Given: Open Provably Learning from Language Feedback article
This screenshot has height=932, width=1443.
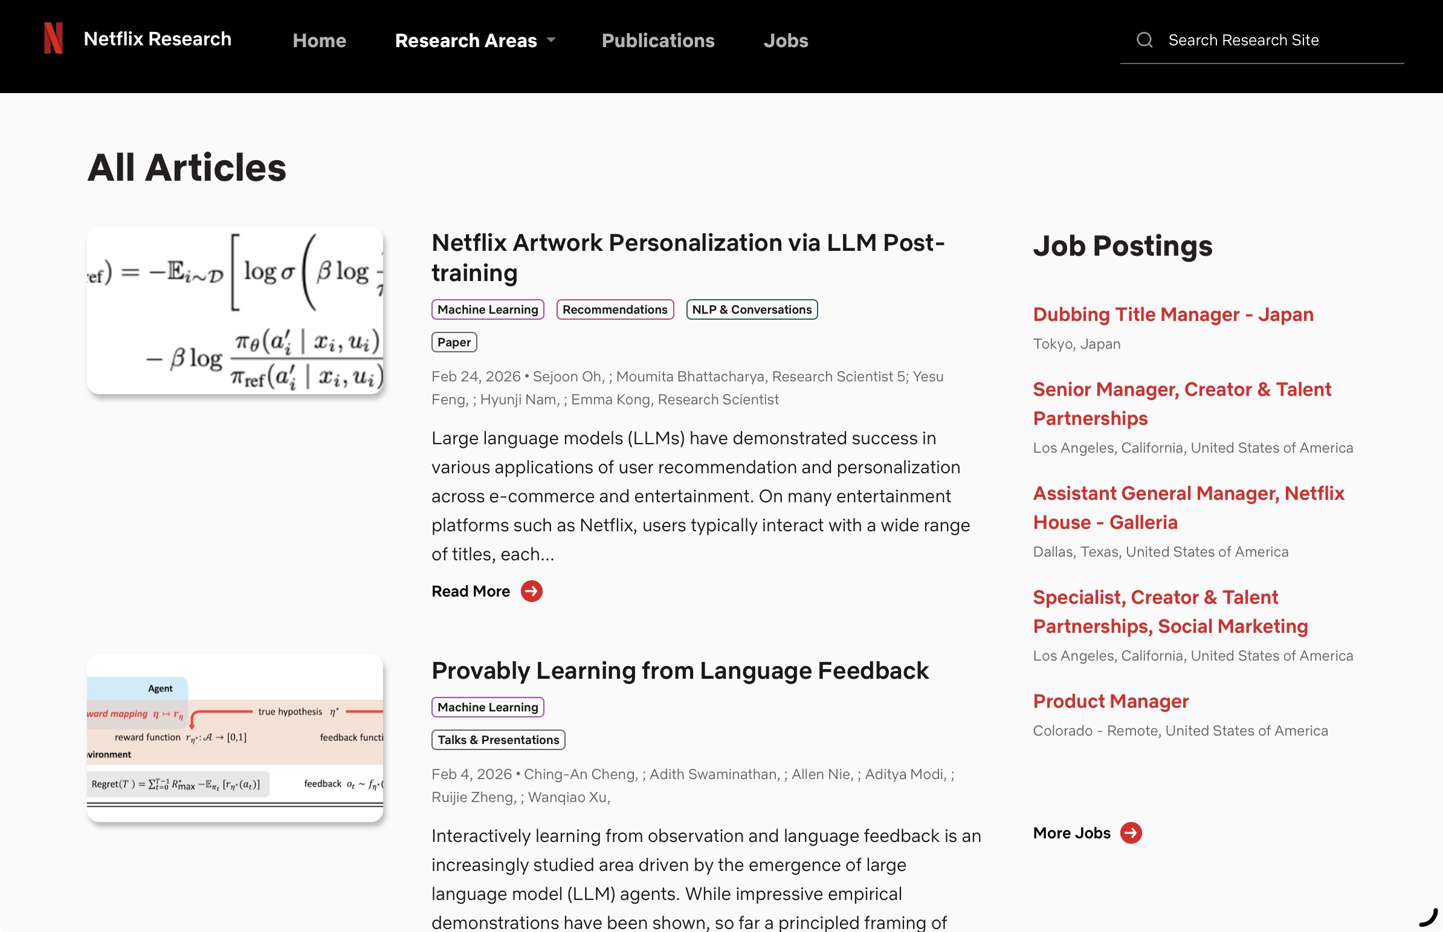Looking at the screenshot, I should [680, 670].
